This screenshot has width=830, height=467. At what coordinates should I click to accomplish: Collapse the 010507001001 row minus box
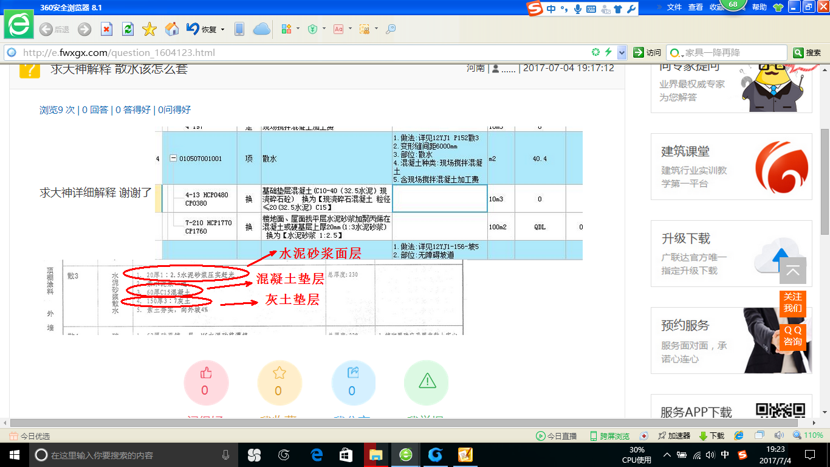pyautogui.click(x=173, y=159)
